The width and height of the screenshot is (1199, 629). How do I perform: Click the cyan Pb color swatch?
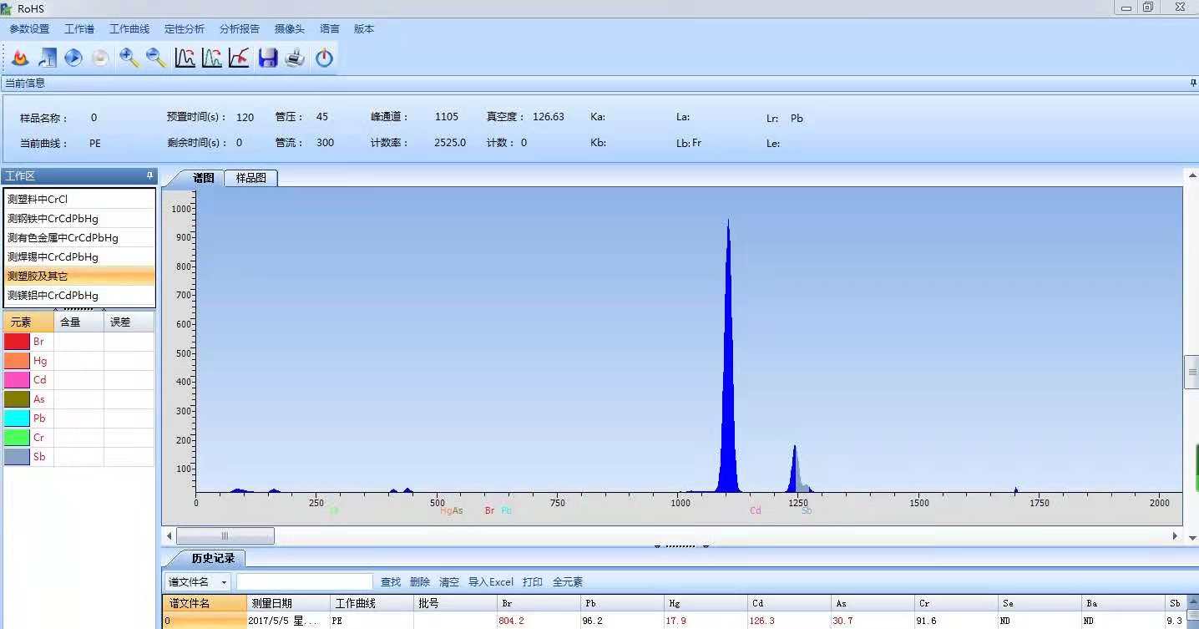pos(17,418)
